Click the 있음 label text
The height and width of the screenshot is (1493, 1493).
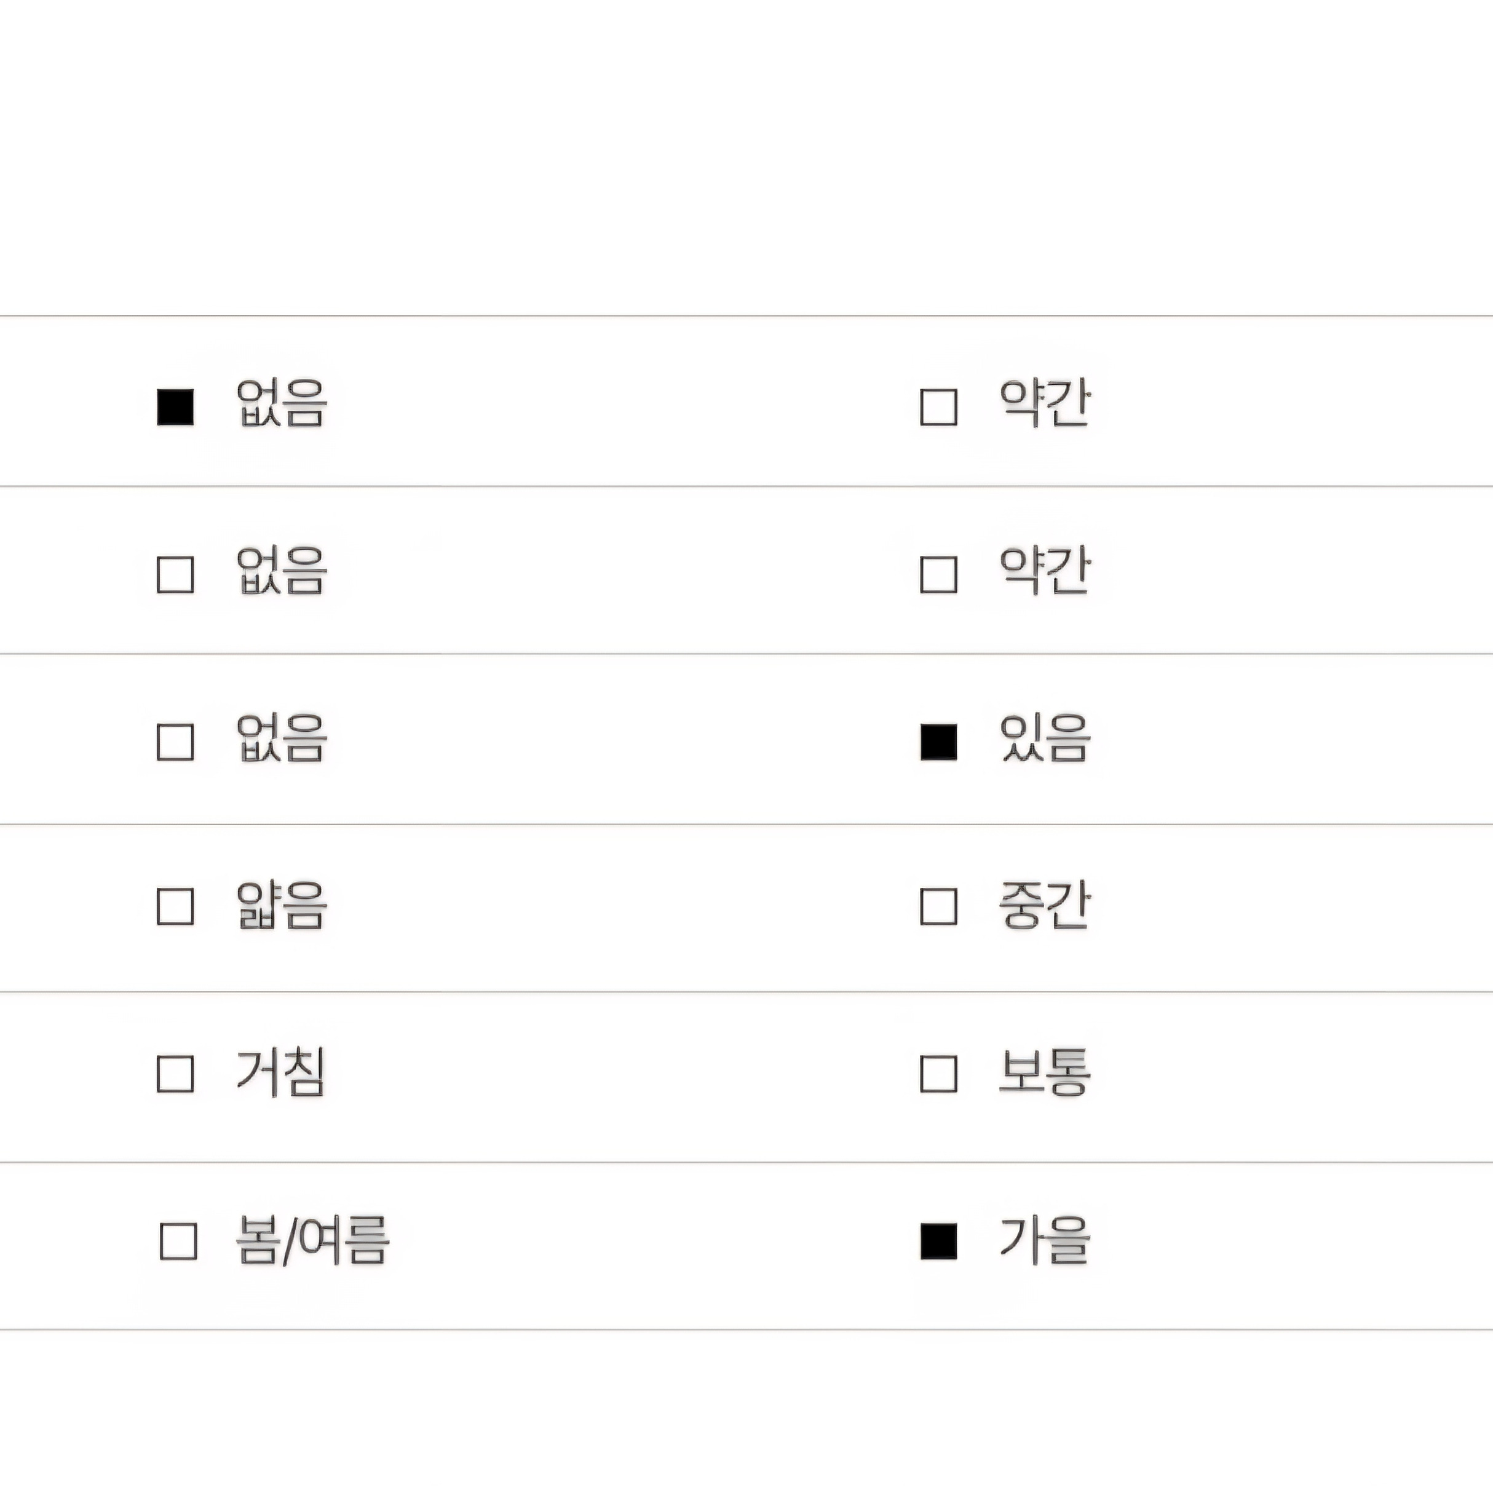point(1045,739)
